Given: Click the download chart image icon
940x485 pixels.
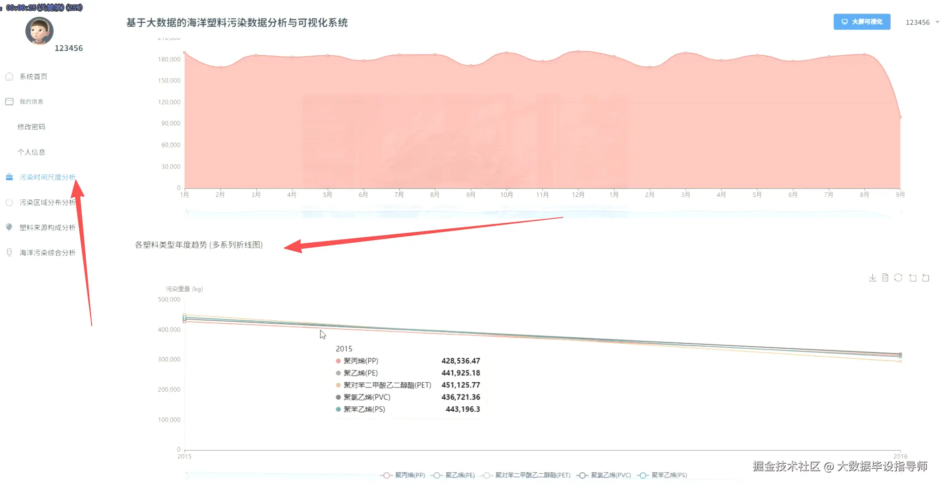Looking at the screenshot, I should click(x=872, y=277).
